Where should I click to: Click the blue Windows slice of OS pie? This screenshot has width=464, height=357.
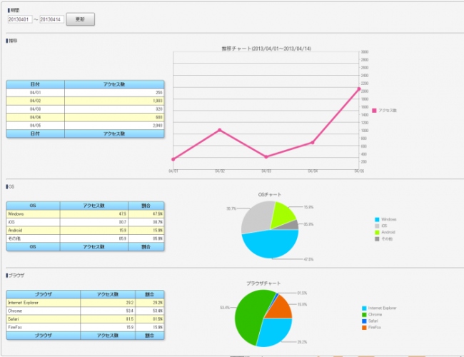pyautogui.click(x=271, y=246)
